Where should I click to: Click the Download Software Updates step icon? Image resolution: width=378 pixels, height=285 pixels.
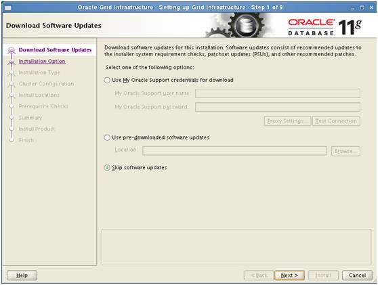click(12, 50)
